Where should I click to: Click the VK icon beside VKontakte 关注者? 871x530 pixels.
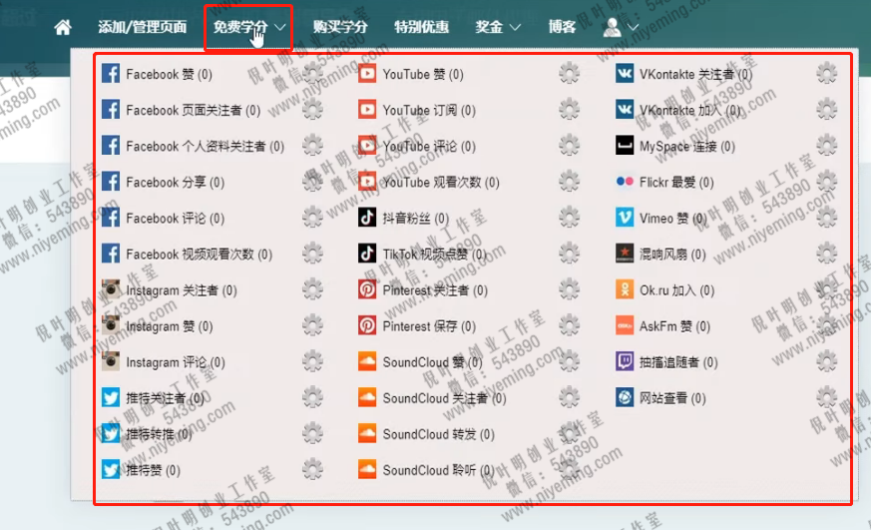[x=625, y=73]
